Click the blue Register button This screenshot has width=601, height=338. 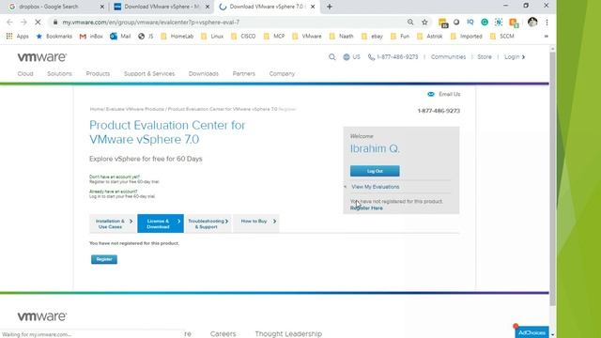[104, 259]
